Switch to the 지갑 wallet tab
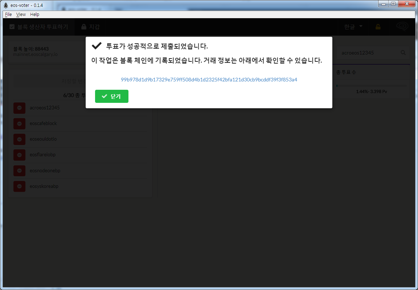 point(90,27)
